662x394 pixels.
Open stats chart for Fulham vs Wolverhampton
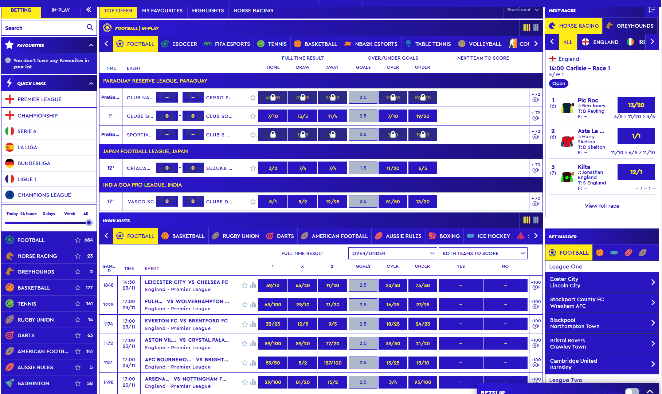coord(253,305)
